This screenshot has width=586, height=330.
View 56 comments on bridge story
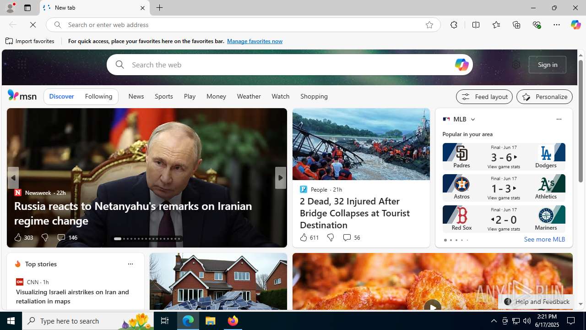(x=351, y=237)
